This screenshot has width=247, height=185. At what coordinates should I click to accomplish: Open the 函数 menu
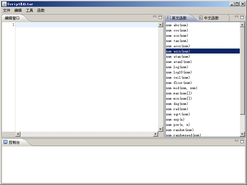tap(41, 10)
